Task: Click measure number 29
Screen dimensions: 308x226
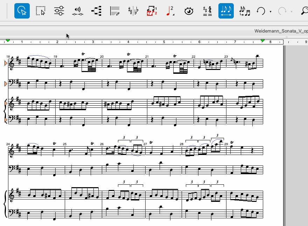Action: [226, 144]
